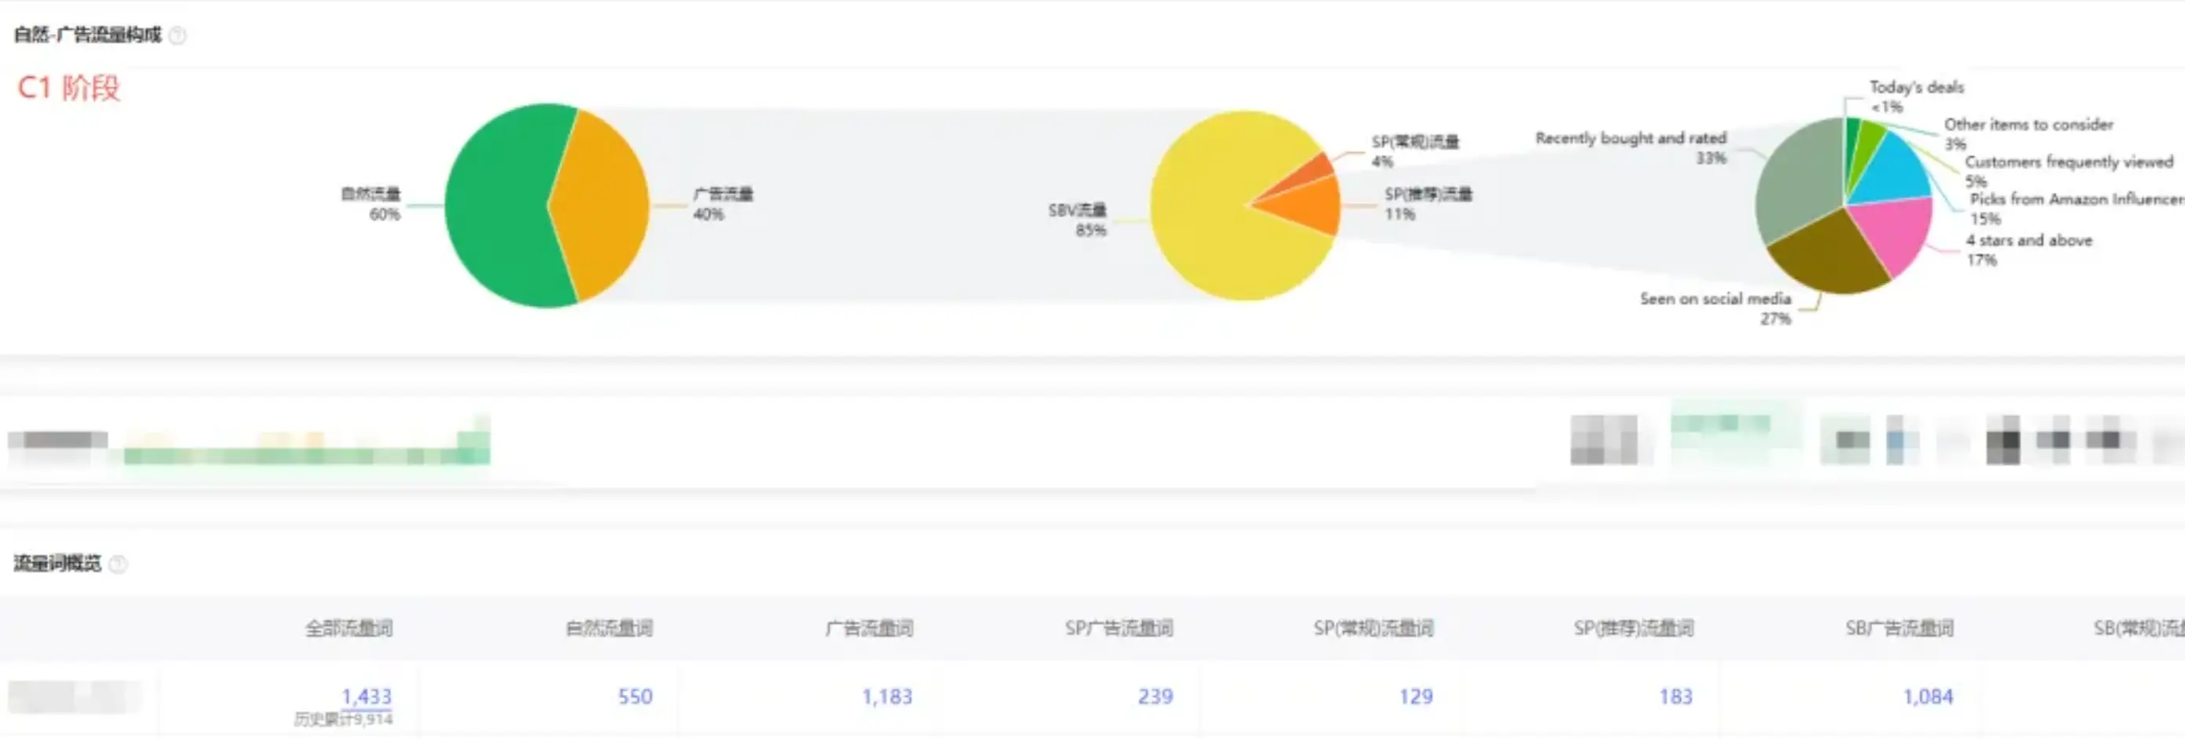2185x739 pixels.
Task: Open the 239 SP广告流量词 link
Action: tap(1156, 697)
